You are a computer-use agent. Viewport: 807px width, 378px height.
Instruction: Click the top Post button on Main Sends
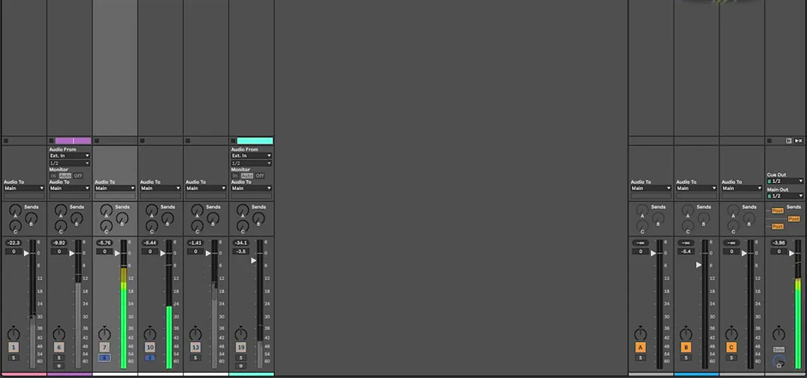(x=777, y=211)
